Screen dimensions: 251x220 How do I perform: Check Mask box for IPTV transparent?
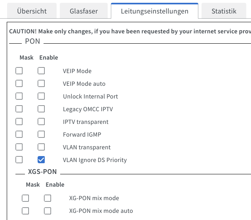pyautogui.click(x=19, y=122)
